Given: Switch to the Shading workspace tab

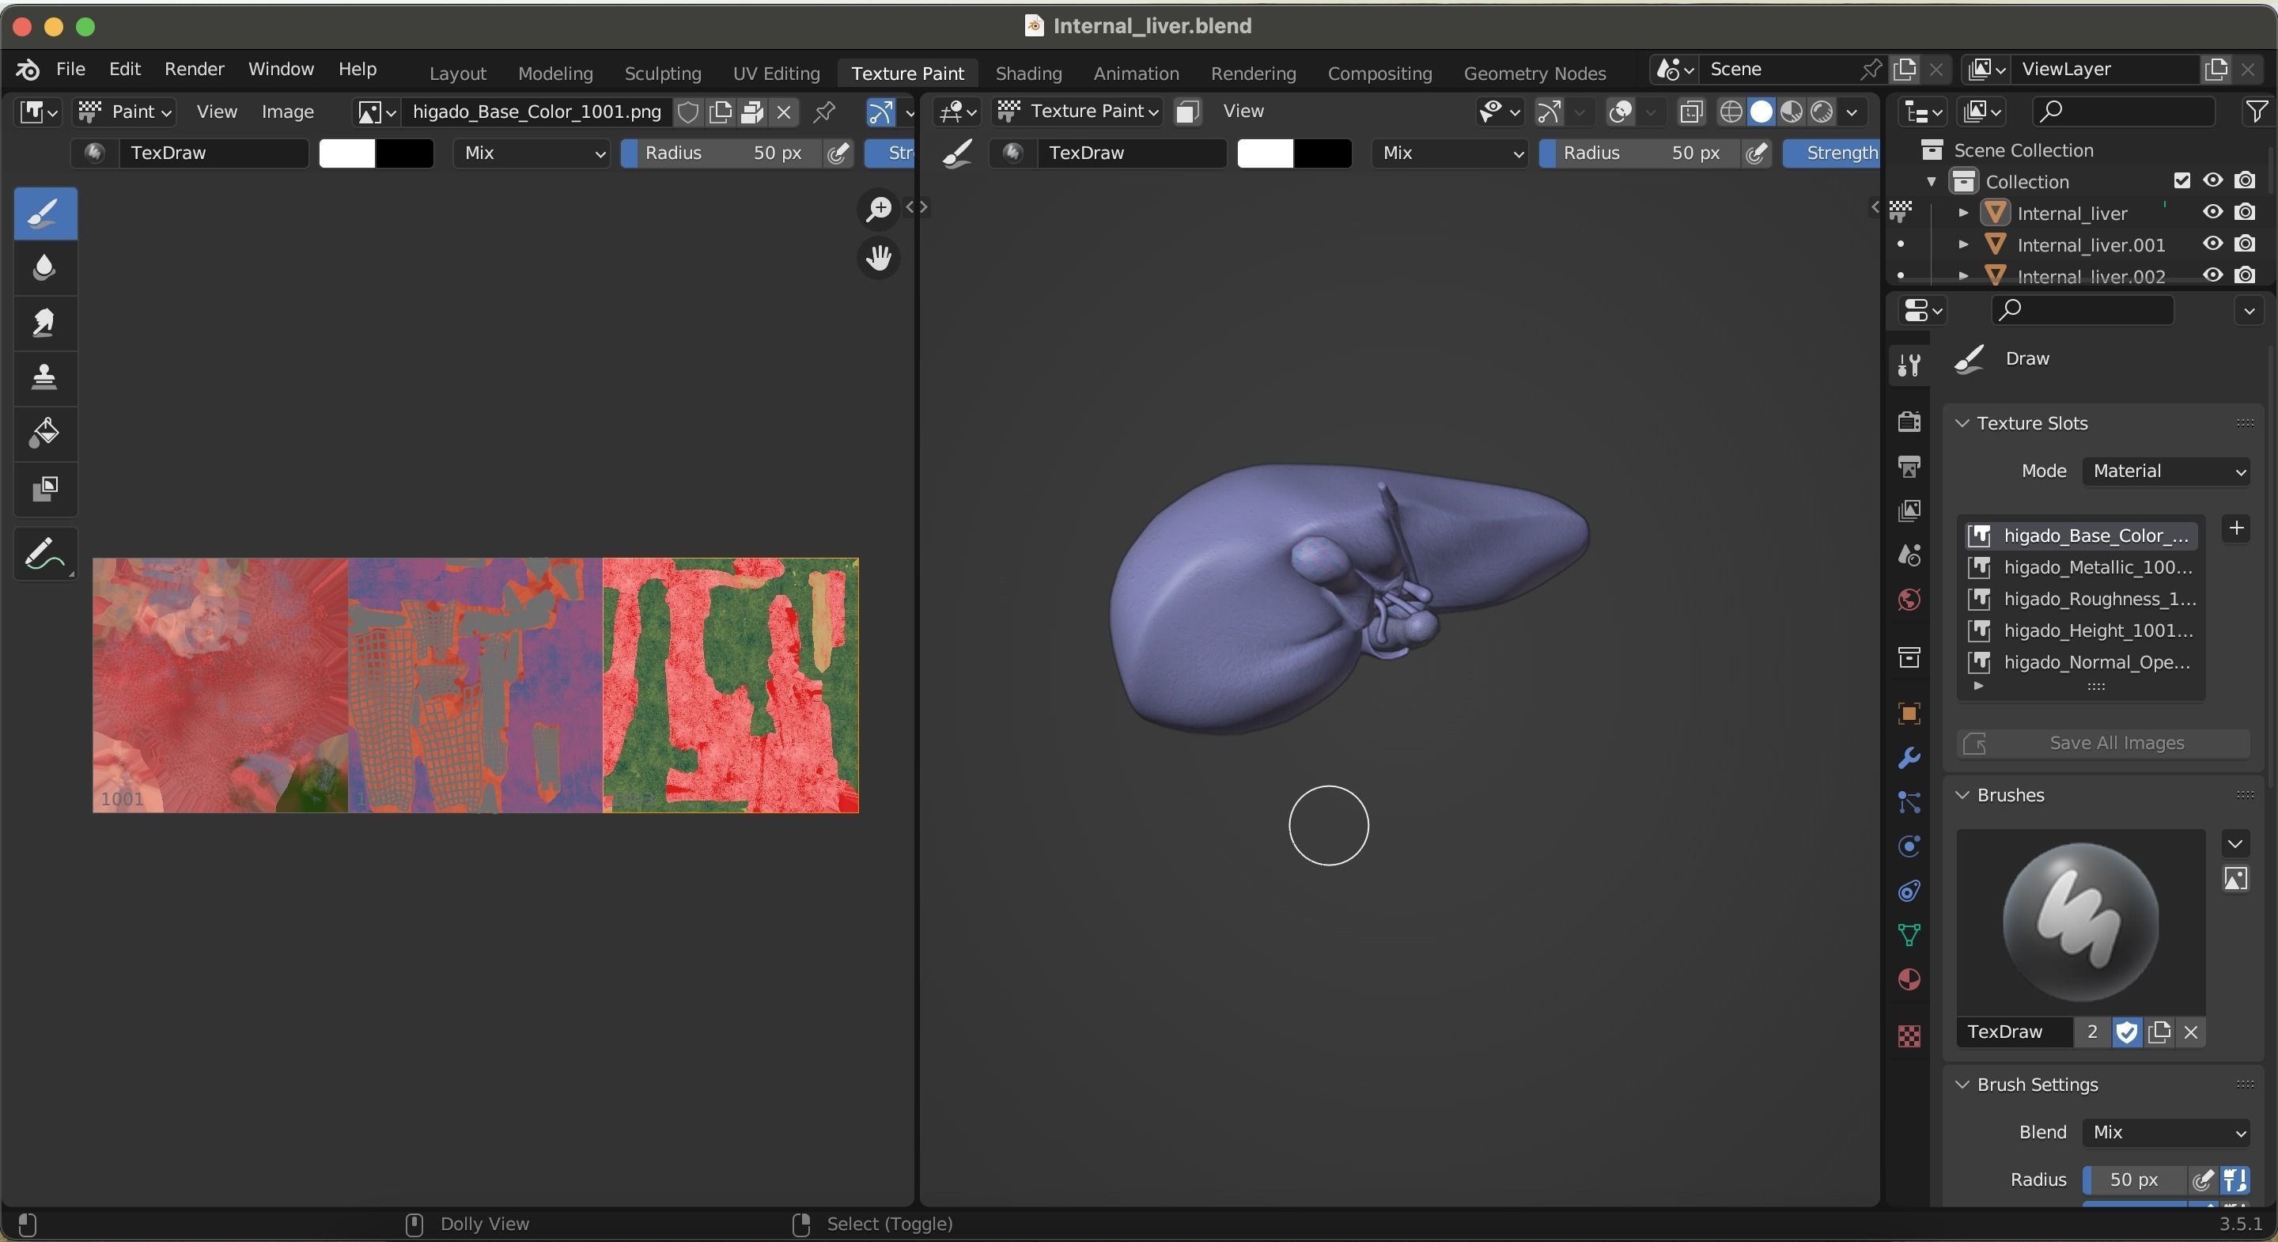Looking at the screenshot, I should coord(1028,74).
